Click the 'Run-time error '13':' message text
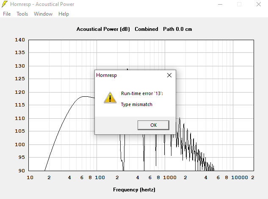Screen dimensions: 268x199 142,93
